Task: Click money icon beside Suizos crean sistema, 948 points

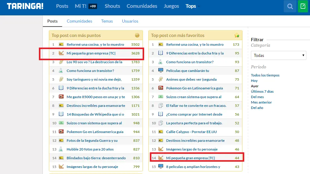Action: (x=61, y=123)
